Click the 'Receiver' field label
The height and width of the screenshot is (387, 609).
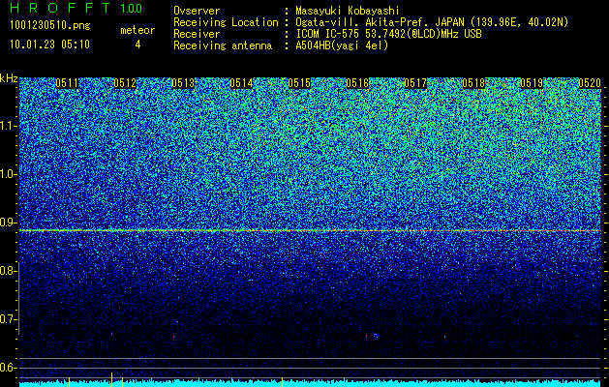tap(197, 34)
